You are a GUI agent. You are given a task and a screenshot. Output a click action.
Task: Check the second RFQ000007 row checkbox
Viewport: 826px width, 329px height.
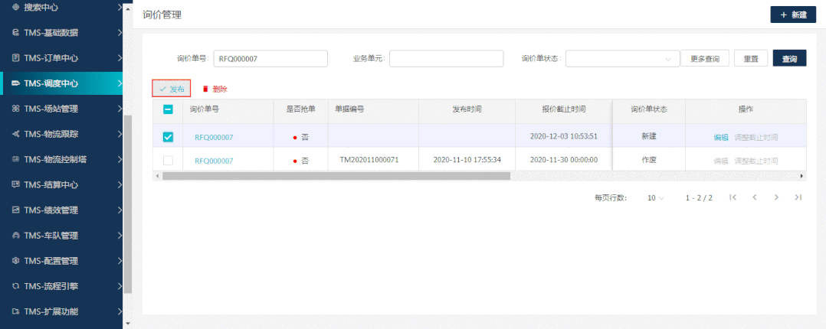coord(169,161)
